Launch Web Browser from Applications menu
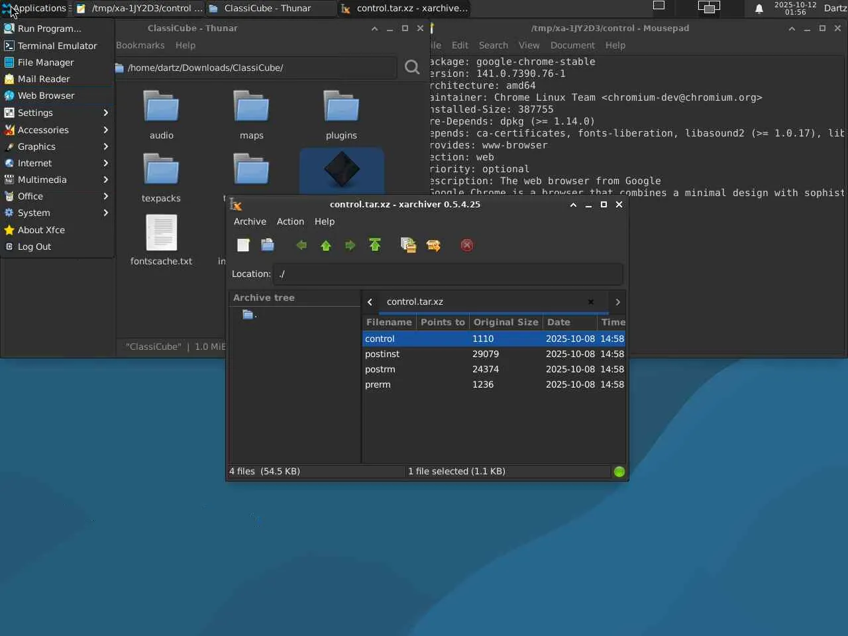The height and width of the screenshot is (636, 848). 57,95
